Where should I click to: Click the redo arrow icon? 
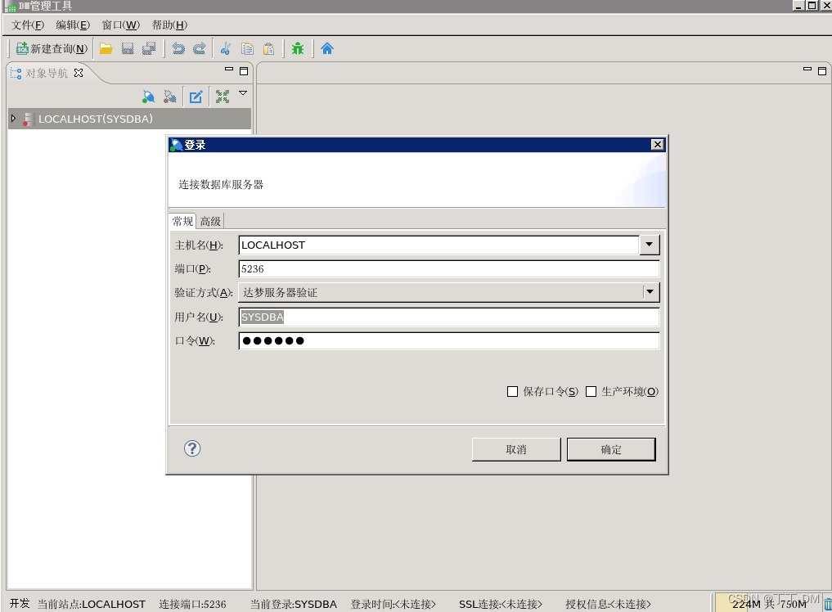click(199, 49)
